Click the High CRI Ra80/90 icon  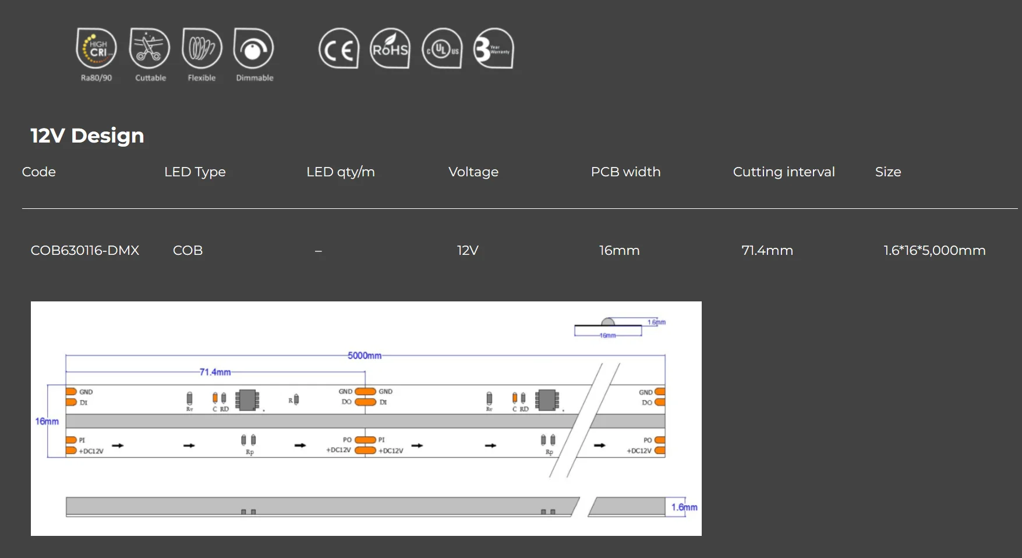96,49
